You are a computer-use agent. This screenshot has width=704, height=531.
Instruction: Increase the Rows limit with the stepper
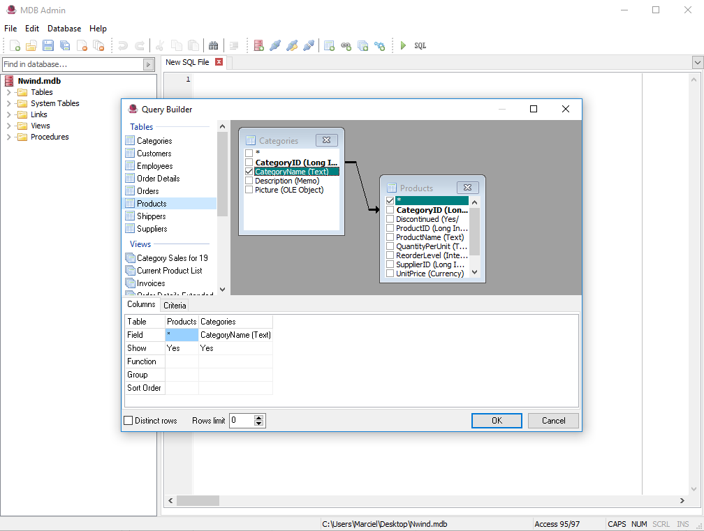point(258,417)
